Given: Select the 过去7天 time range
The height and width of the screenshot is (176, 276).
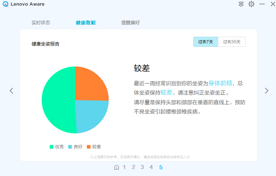Looking at the screenshot, I should click(206, 42).
